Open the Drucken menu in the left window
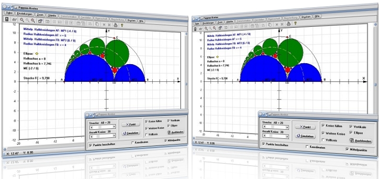 pos(131,21)
